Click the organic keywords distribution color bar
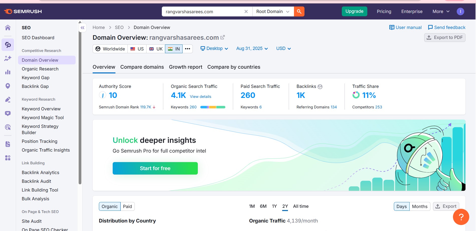 [x=213, y=107]
